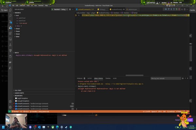The height and width of the screenshot is (130, 196).
Task: Switch to onDeathCommand.ts editor tab
Action: (85, 9)
